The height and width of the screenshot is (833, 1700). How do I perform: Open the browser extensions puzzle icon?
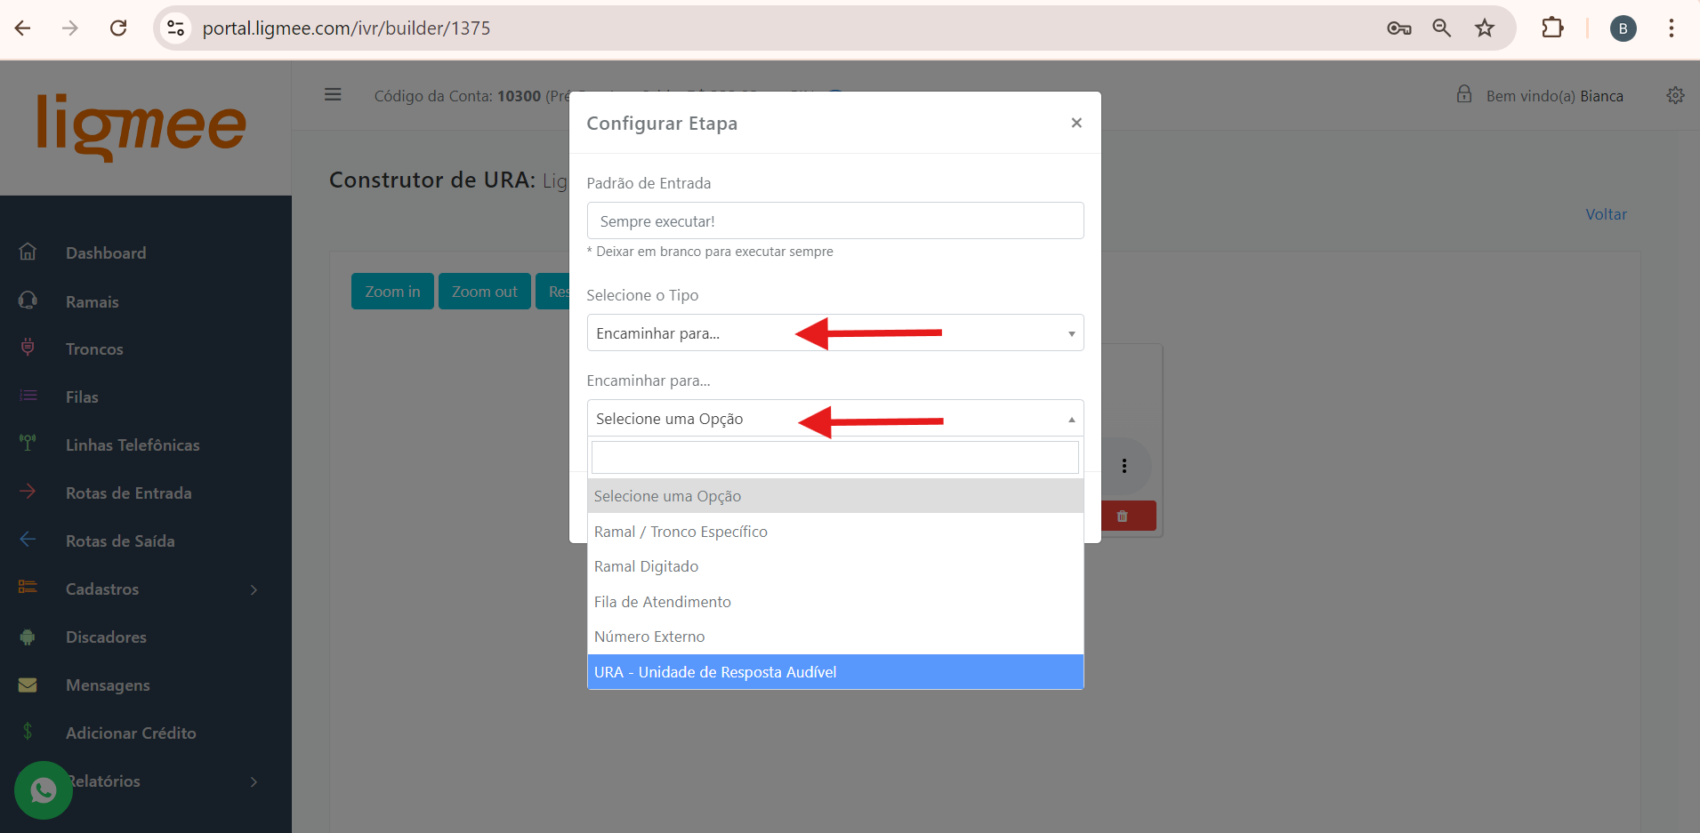[x=1551, y=28]
